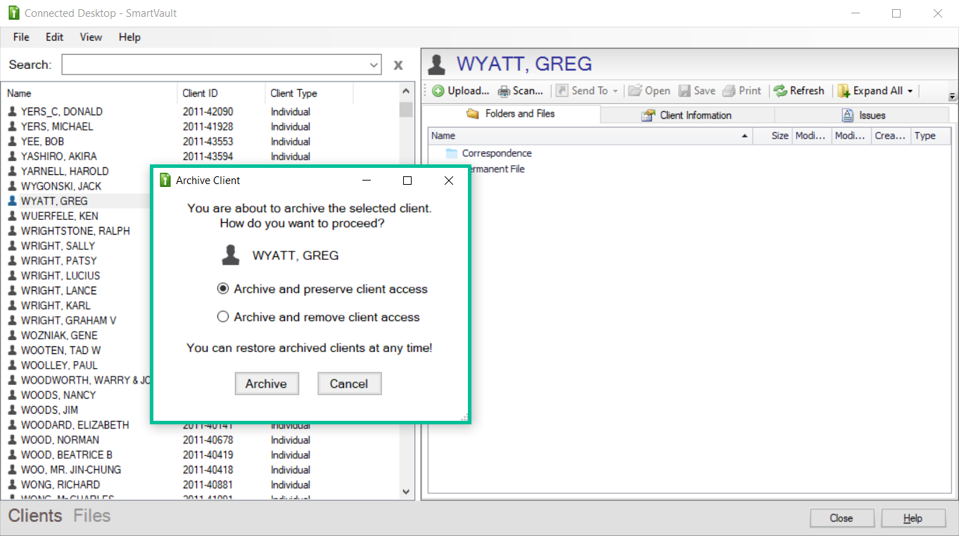Click the Refresh icon in toolbar
Viewport: 959px width, 536px height.
(x=780, y=91)
